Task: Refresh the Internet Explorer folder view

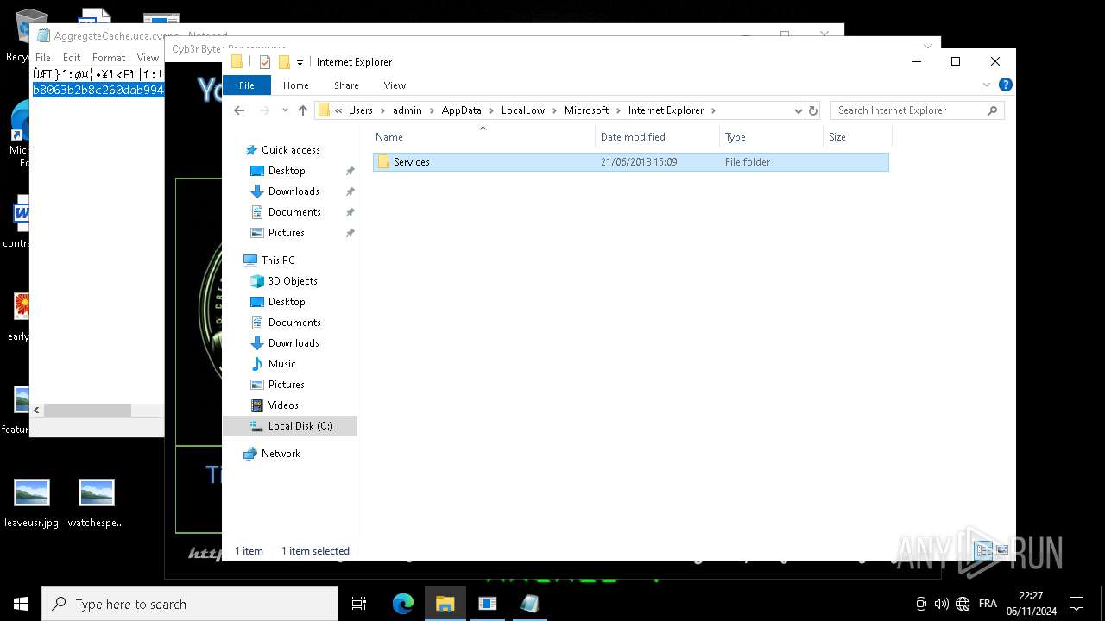Action: point(812,110)
